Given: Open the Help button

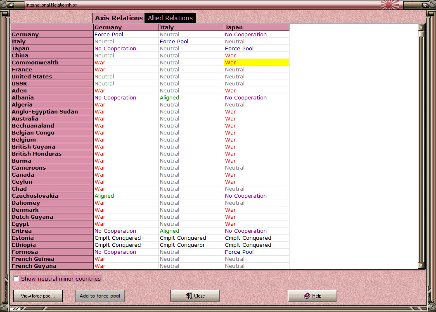Looking at the screenshot, I should 313,296.
